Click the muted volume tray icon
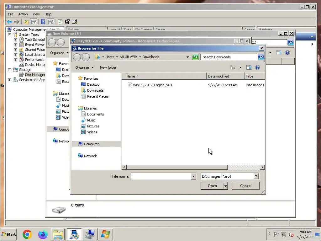This screenshot has height=241, width=321. pyautogui.click(x=291, y=234)
